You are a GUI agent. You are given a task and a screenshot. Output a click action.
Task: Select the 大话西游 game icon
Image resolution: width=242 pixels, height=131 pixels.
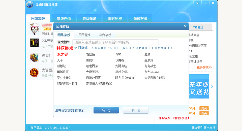coord(34,73)
